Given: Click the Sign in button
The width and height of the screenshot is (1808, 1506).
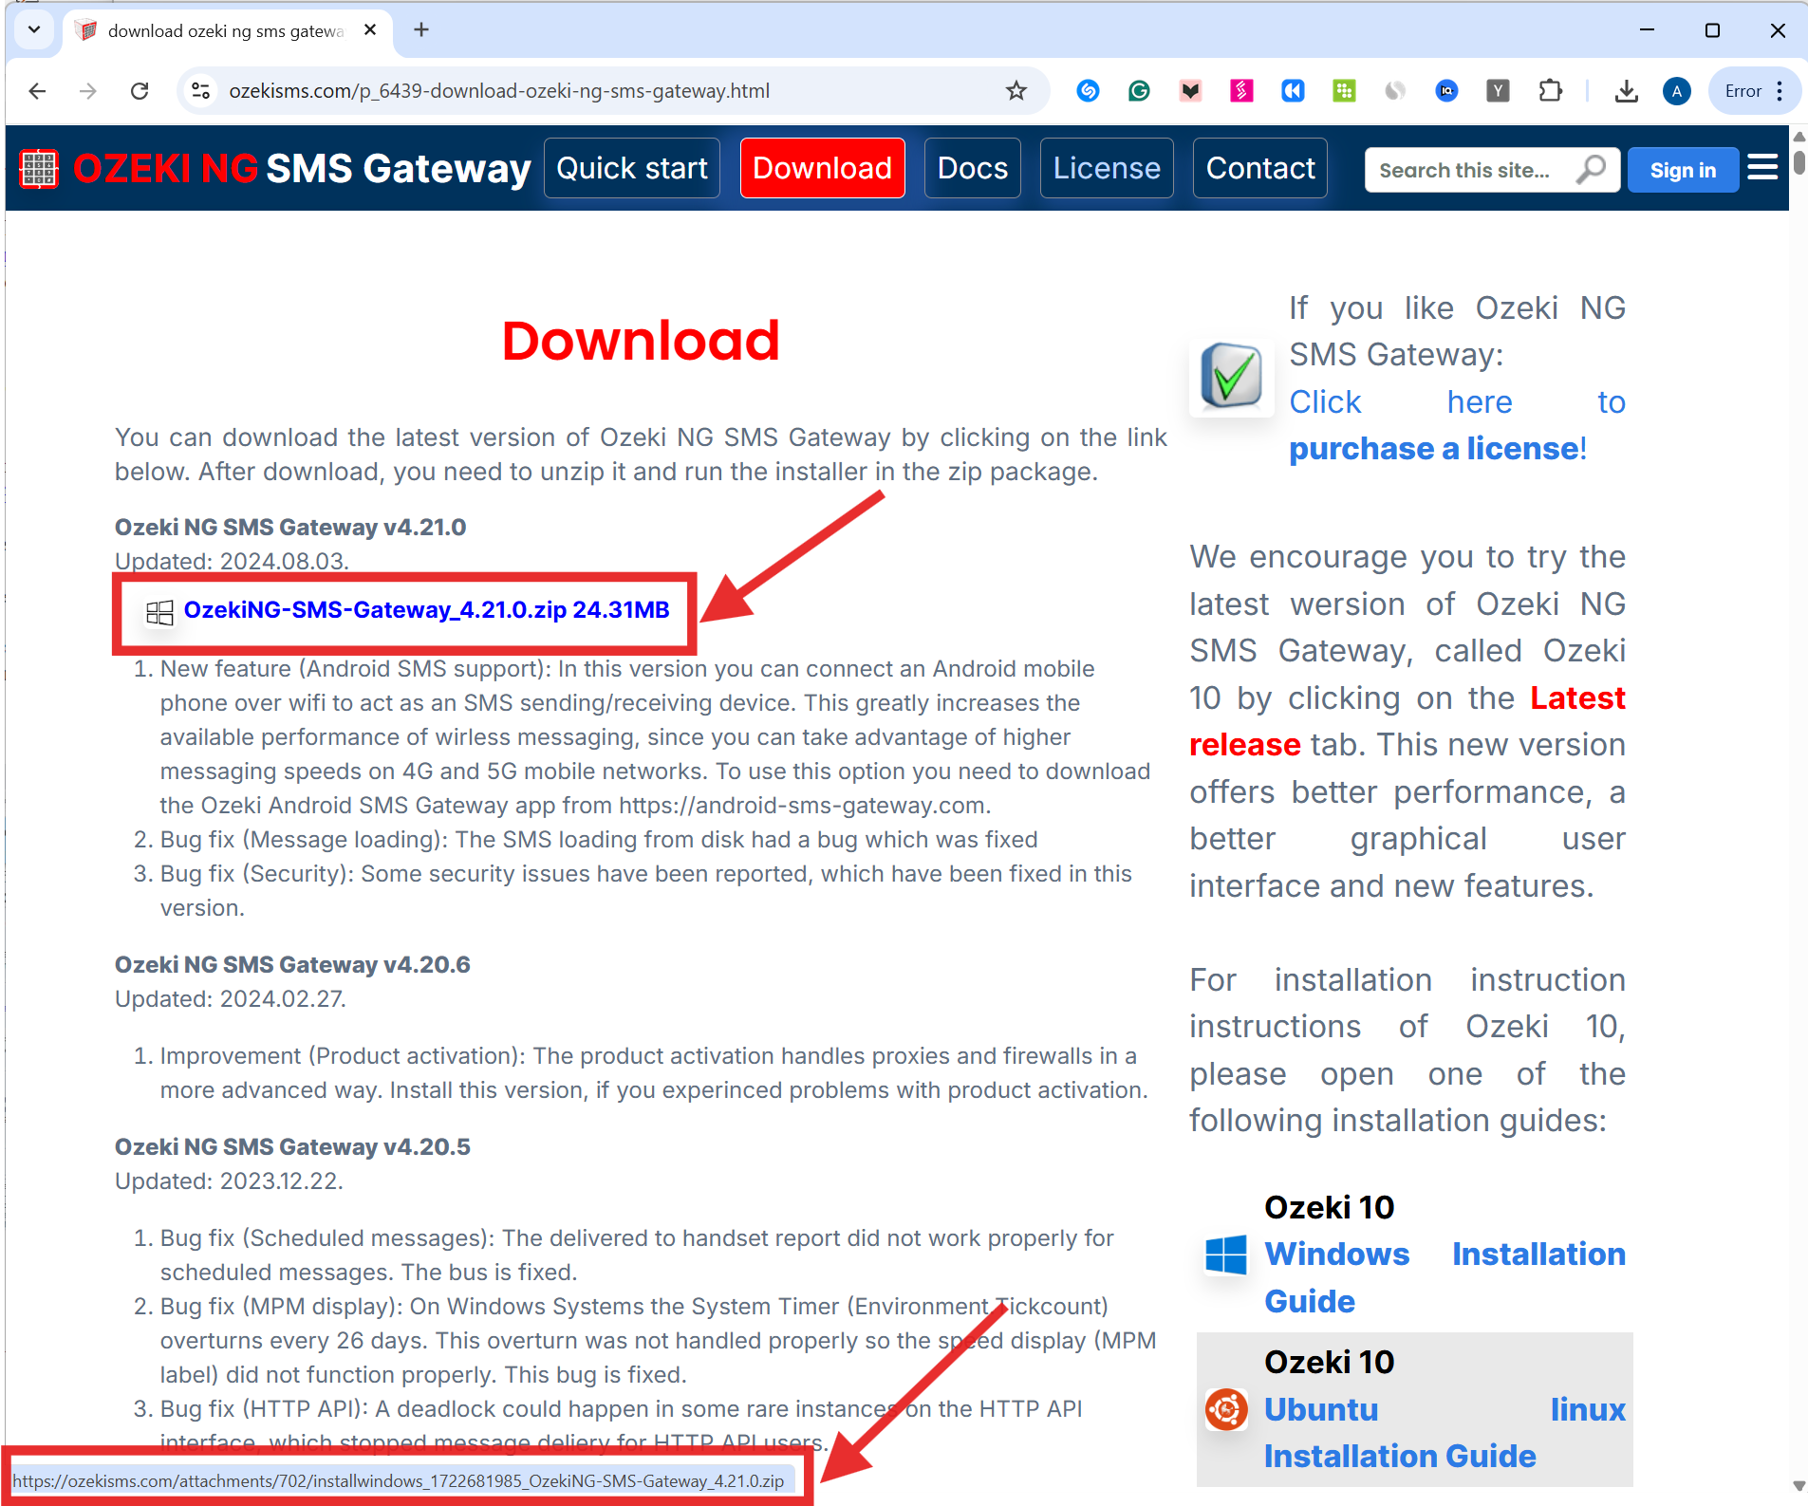Looking at the screenshot, I should (x=1683, y=169).
